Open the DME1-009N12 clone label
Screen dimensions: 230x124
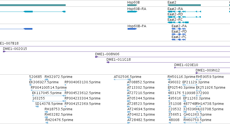pos(208,70)
